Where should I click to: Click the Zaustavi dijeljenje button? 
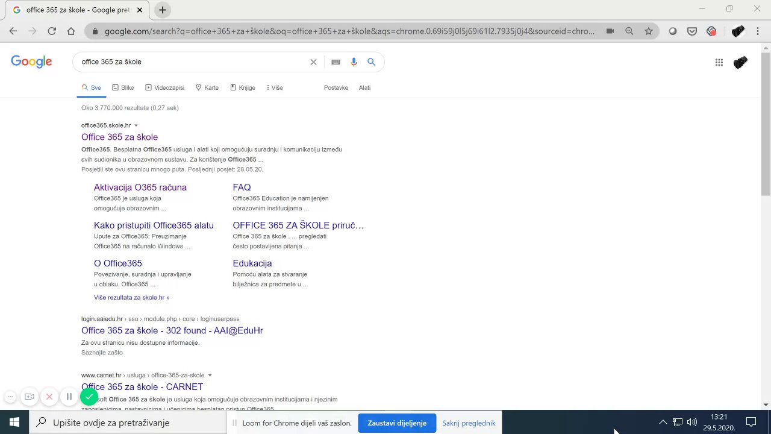397,423
